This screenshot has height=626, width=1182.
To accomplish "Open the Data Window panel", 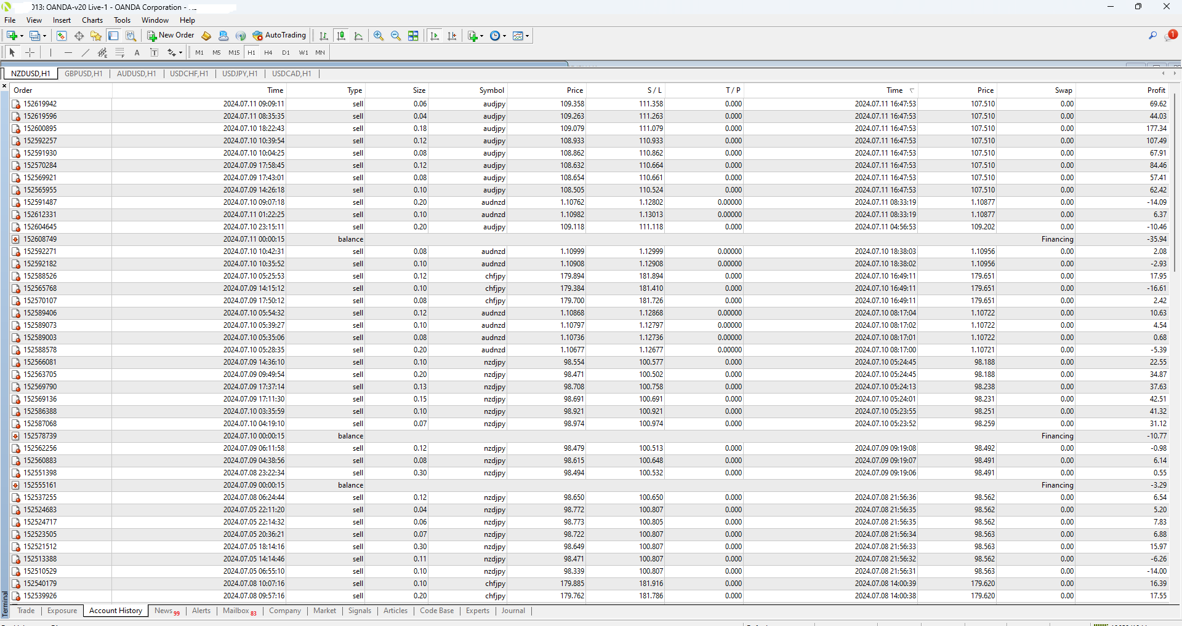I will click(x=79, y=36).
